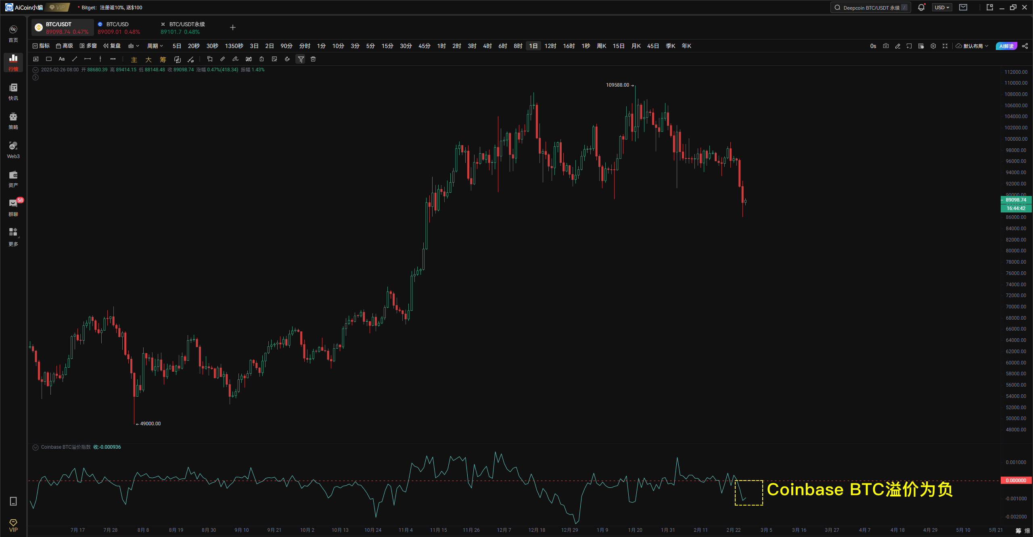Click the pencil edit icon top right
The image size is (1033, 537).
pos(898,46)
